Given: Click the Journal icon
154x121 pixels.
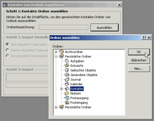Looking at the screenshot, I should (67, 79).
